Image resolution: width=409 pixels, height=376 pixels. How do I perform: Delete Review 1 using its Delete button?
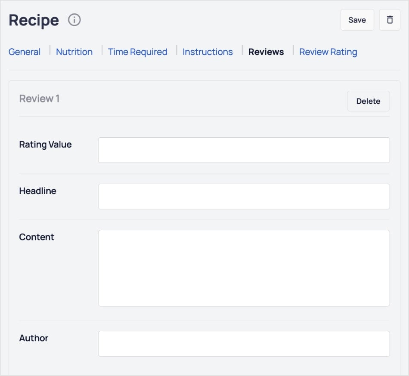coord(368,101)
